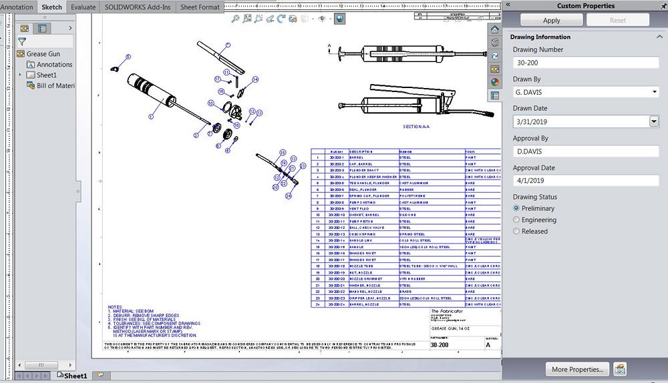Expand the Sheet1 tree node
Viewport: 668px width, 383px height.
pos(20,75)
